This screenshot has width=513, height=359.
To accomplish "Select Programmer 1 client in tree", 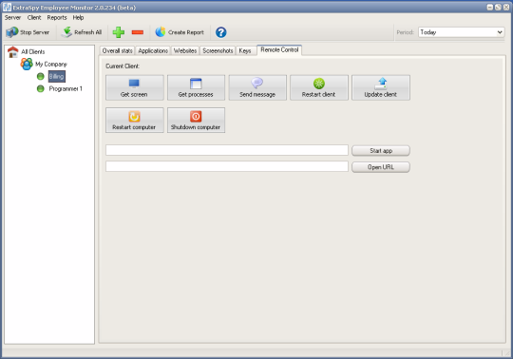I will point(66,88).
